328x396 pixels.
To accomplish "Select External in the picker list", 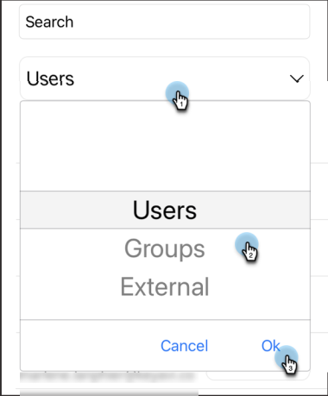I will click(x=165, y=286).
